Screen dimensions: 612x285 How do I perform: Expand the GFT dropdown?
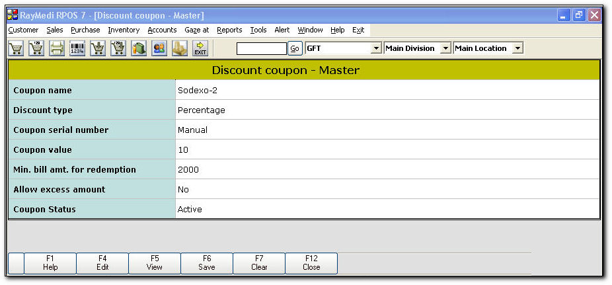point(376,48)
